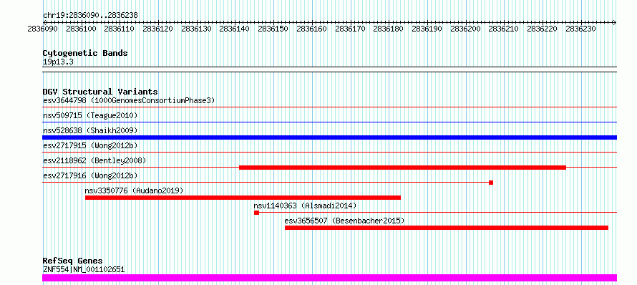Click the red nsv3350776 variant bar
The image size is (637, 285).
point(243,198)
